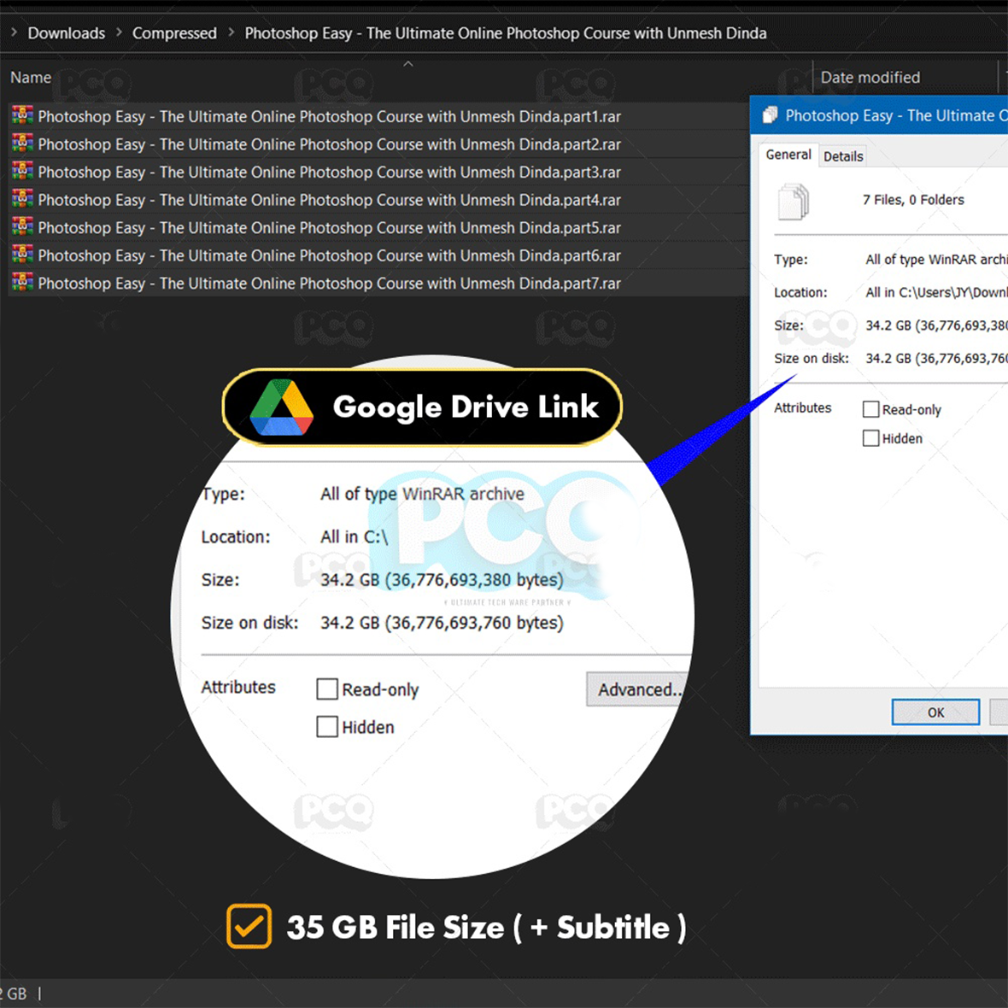The image size is (1008, 1008).
Task: Open file name ending in Dinda.part4.rar
Action: point(329,200)
